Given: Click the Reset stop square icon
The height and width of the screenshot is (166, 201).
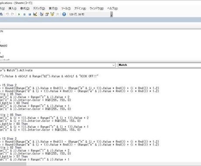Looking at the screenshot, I should click(x=30, y=14).
